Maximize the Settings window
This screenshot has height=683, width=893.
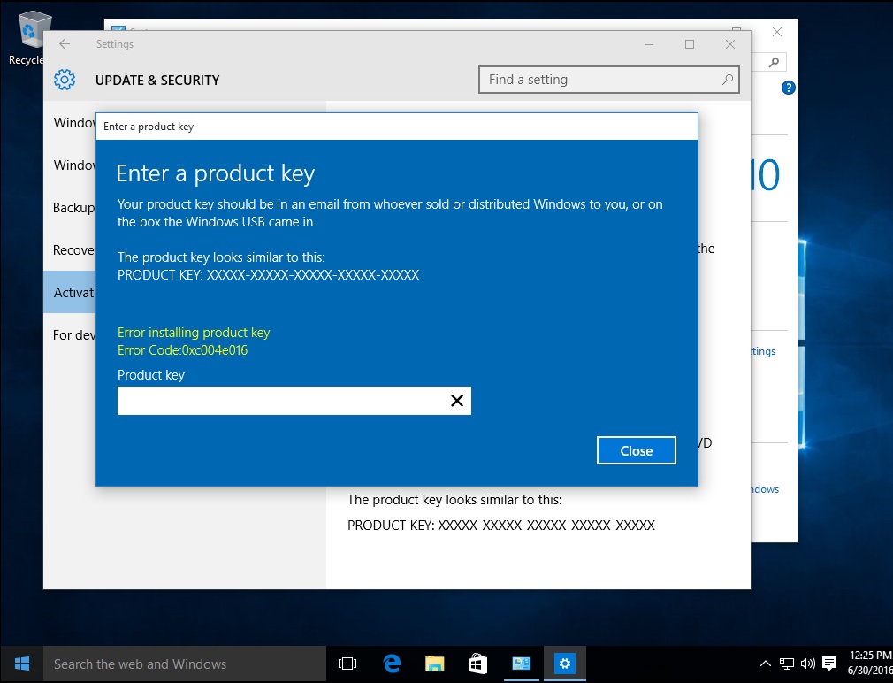click(690, 44)
